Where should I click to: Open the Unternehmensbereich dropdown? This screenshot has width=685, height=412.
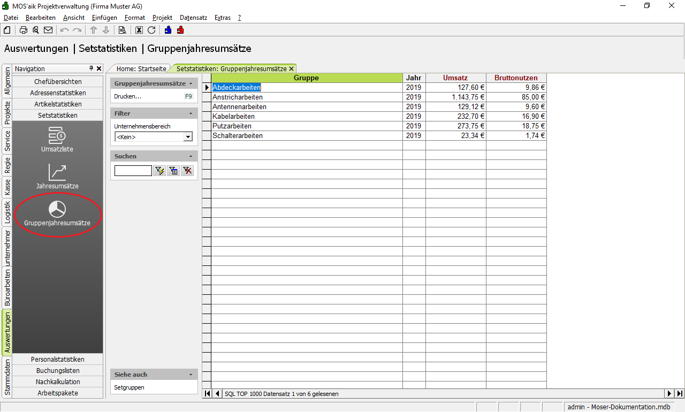point(188,137)
